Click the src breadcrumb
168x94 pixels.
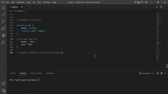click(x=10, y=11)
